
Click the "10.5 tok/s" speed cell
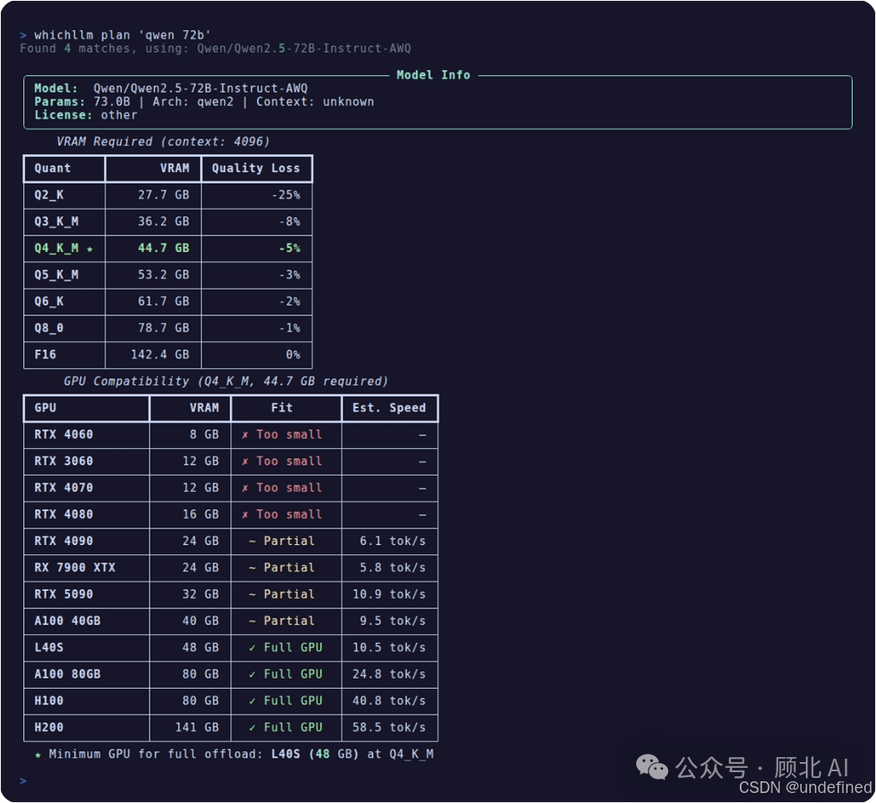[389, 647]
